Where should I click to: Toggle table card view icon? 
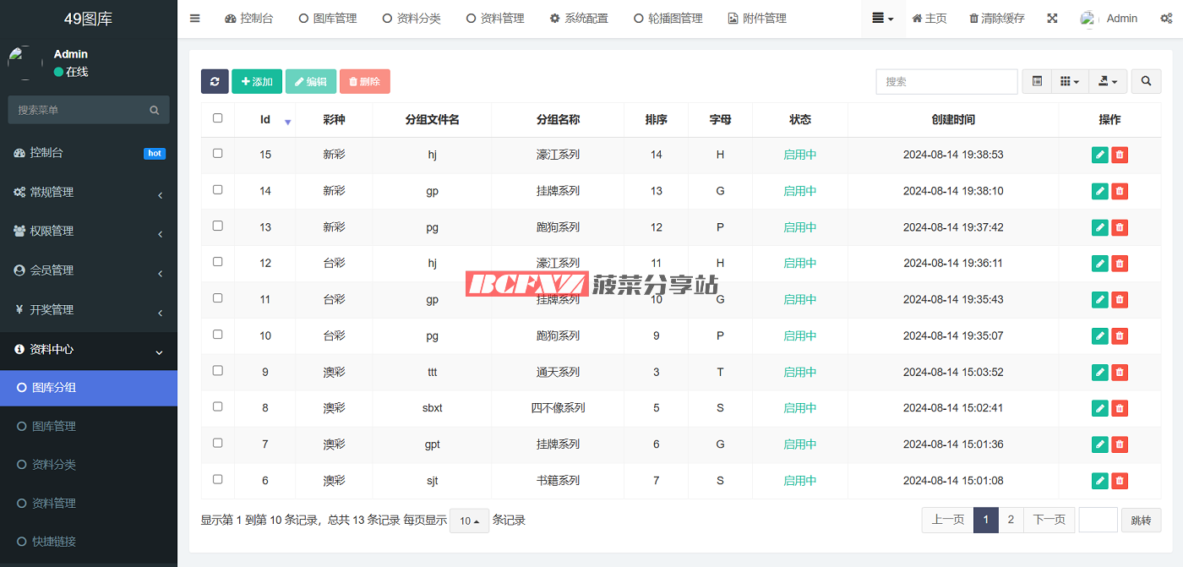click(1037, 82)
